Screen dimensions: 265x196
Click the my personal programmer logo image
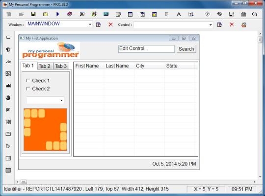[x=50, y=50]
